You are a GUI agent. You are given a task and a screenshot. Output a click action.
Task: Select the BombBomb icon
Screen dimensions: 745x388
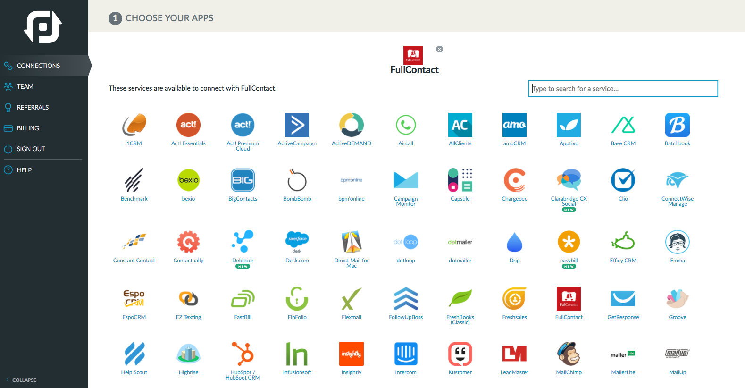tap(297, 180)
